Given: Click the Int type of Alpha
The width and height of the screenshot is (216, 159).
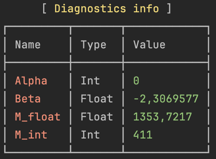Looking at the screenshot, I should (90, 81).
